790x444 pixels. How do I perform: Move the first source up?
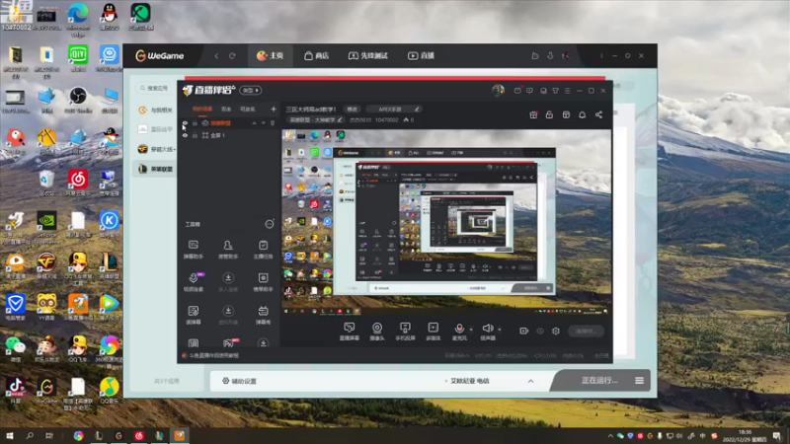[x=254, y=122]
